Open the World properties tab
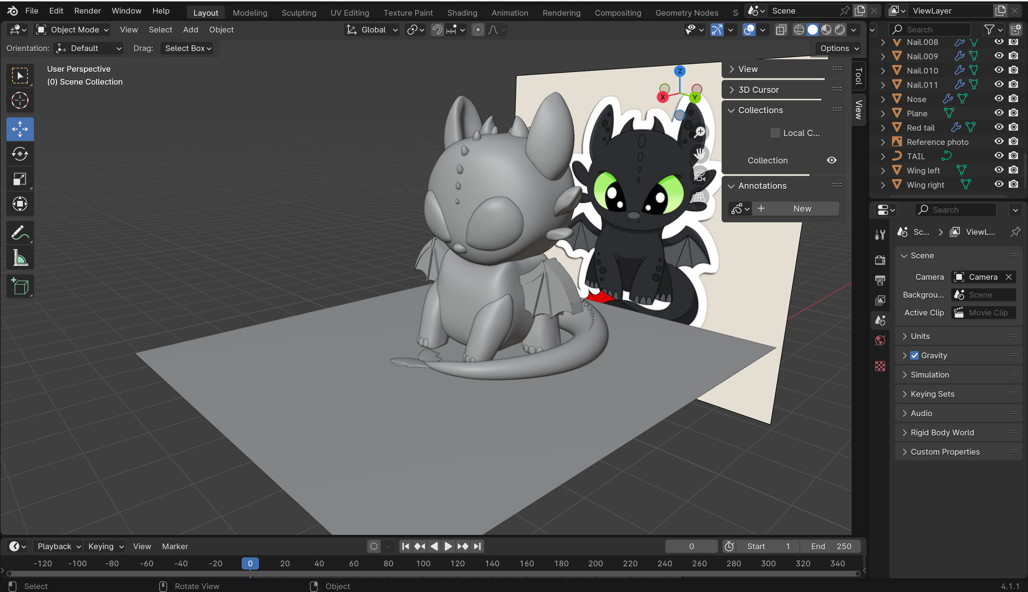 880,340
